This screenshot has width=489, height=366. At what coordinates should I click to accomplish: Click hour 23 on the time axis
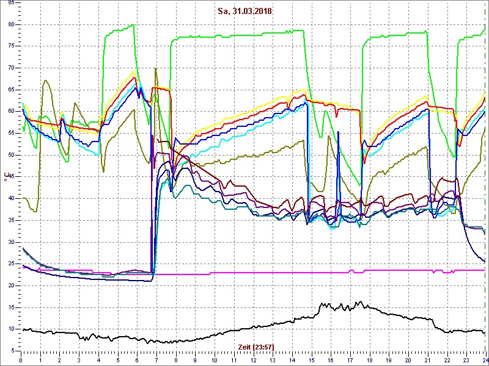point(466,359)
